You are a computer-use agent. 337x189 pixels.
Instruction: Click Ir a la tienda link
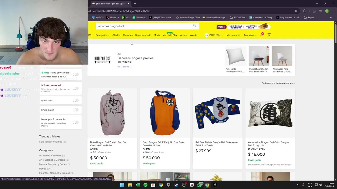tap(125, 67)
